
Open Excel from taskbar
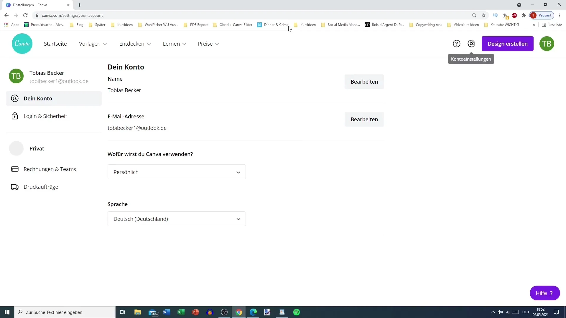181,312
